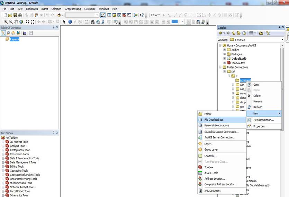289x197 pixels.
Task: Click the ArcToolbox root icon
Action: coord(3,138)
